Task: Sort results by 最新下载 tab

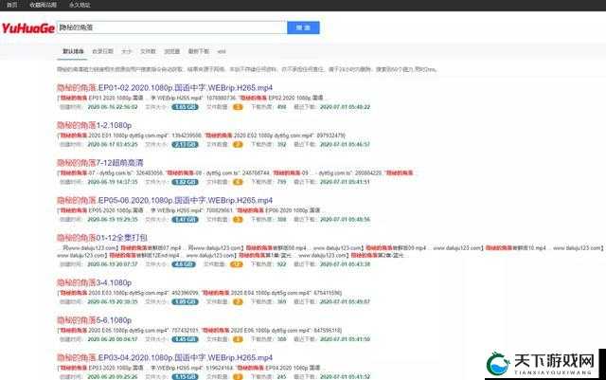Action: pos(199,51)
